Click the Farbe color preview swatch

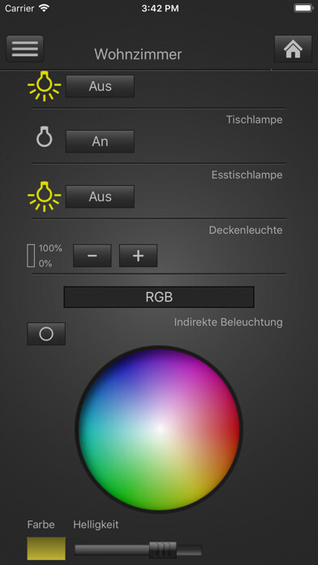46,548
